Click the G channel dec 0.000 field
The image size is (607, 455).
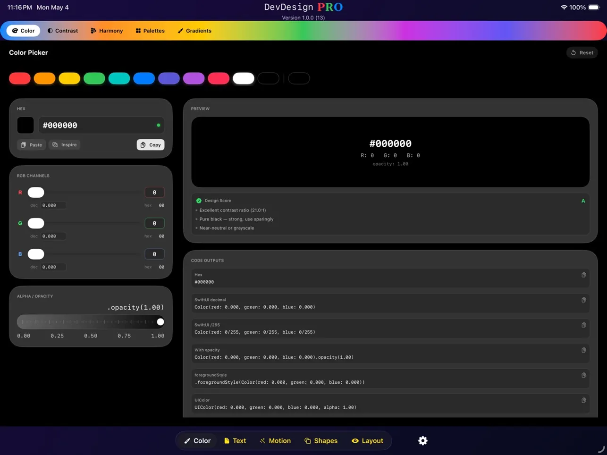click(53, 236)
